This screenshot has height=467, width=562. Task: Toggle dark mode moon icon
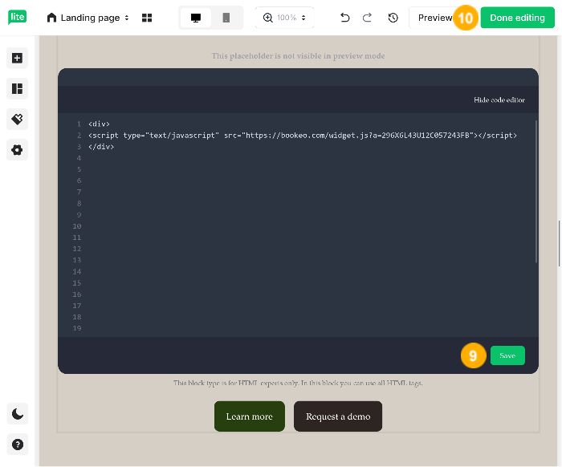click(x=17, y=414)
